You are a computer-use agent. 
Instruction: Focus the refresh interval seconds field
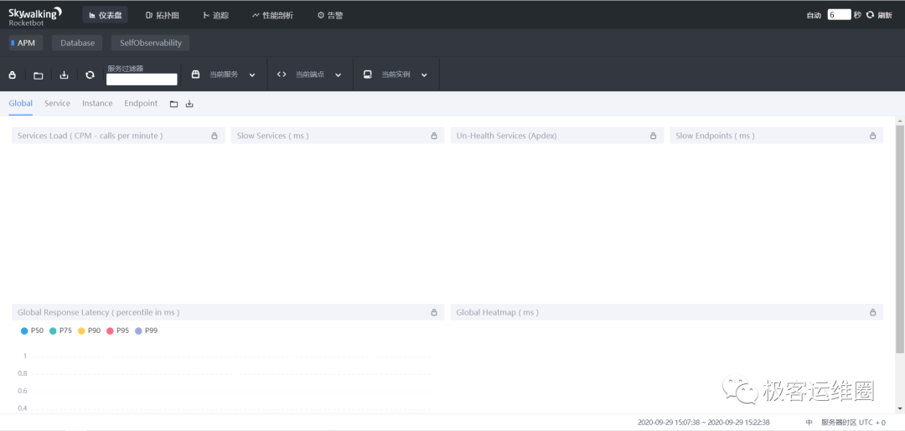point(839,15)
